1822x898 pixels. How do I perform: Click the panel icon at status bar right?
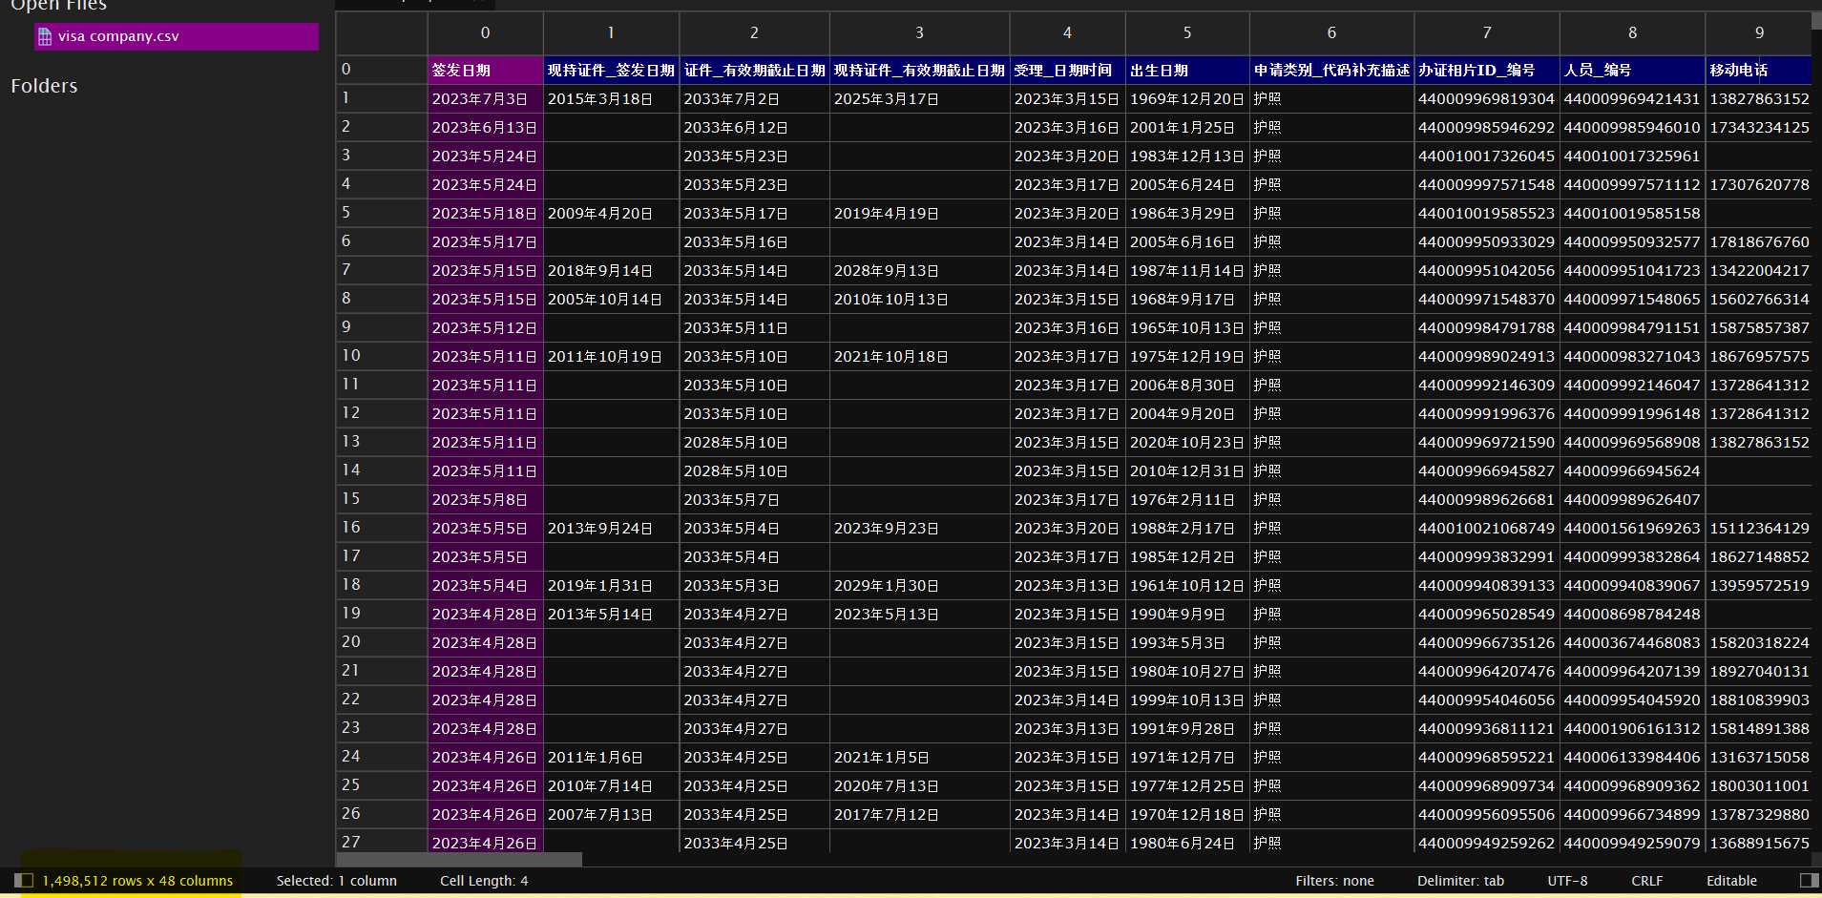(x=1809, y=880)
